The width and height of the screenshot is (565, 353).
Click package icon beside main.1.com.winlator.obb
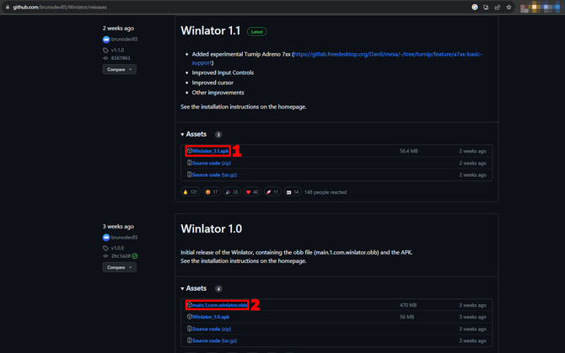click(x=190, y=305)
